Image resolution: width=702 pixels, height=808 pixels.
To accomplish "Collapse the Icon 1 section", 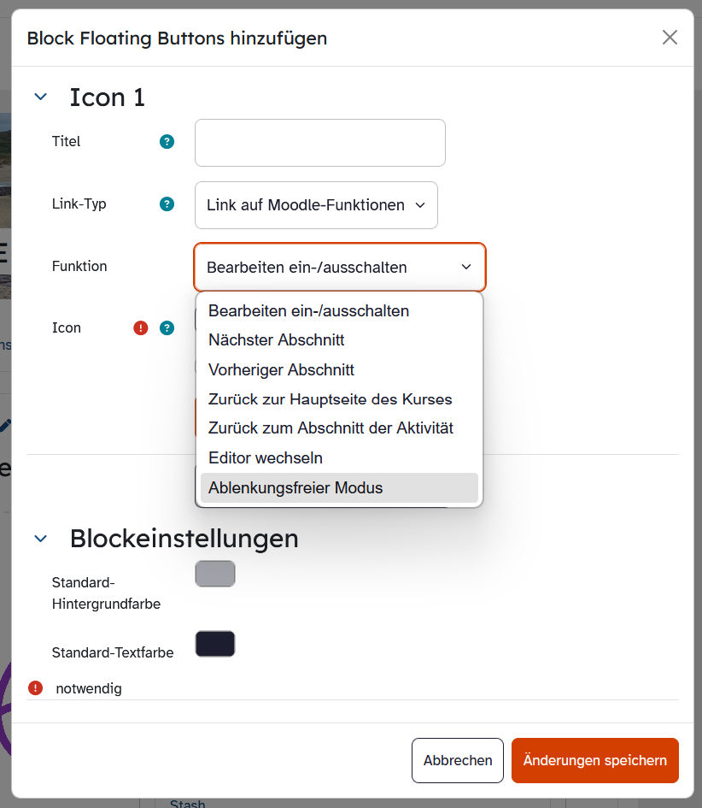I will tap(40, 97).
